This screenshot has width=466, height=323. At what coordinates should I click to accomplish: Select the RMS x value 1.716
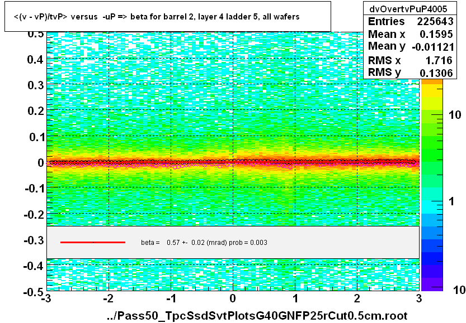[x=439, y=60]
